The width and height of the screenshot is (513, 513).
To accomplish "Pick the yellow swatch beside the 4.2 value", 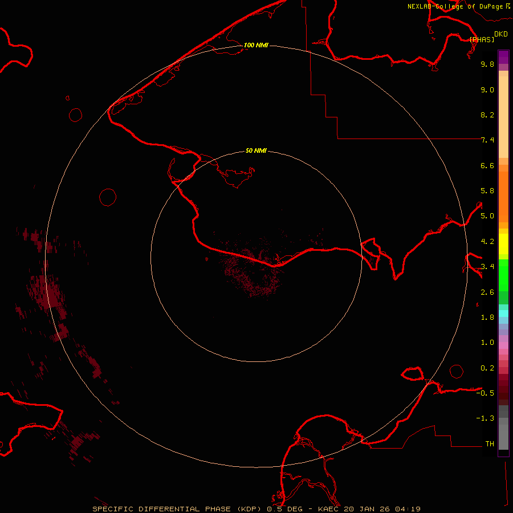I will coord(503,242).
